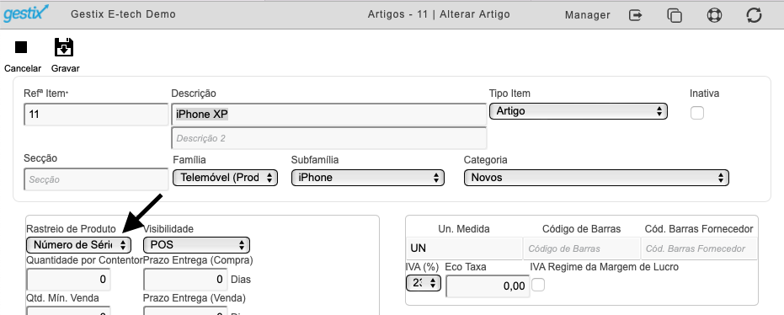Image resolution: width=784 pixels, height=315 pixels.
Task: Change the Visibilidade POS dropdown
Action: pyautogui.click(x=196, y=244)
